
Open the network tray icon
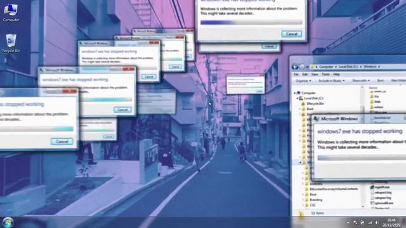[370, 222]
